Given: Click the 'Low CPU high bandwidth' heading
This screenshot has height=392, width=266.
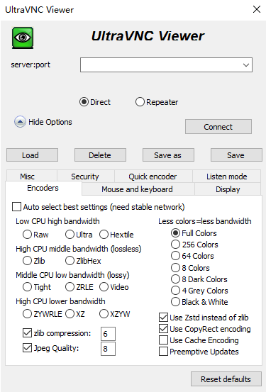Looking at the screenshot, I should 57,221.
